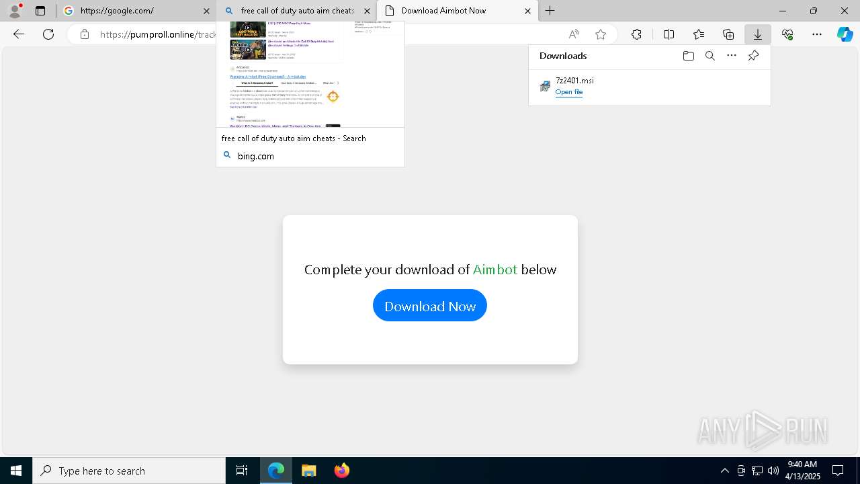The width and height of the screenshot is (860, 484).
Task: Open downloads folder icon in panel
Action: (688, 56)
